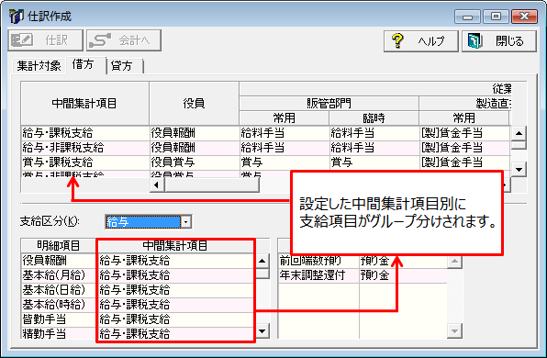Click 役員報酬 cell in the 給与・非課税支給 row
547x358 pixels.
tap(194, 148)
